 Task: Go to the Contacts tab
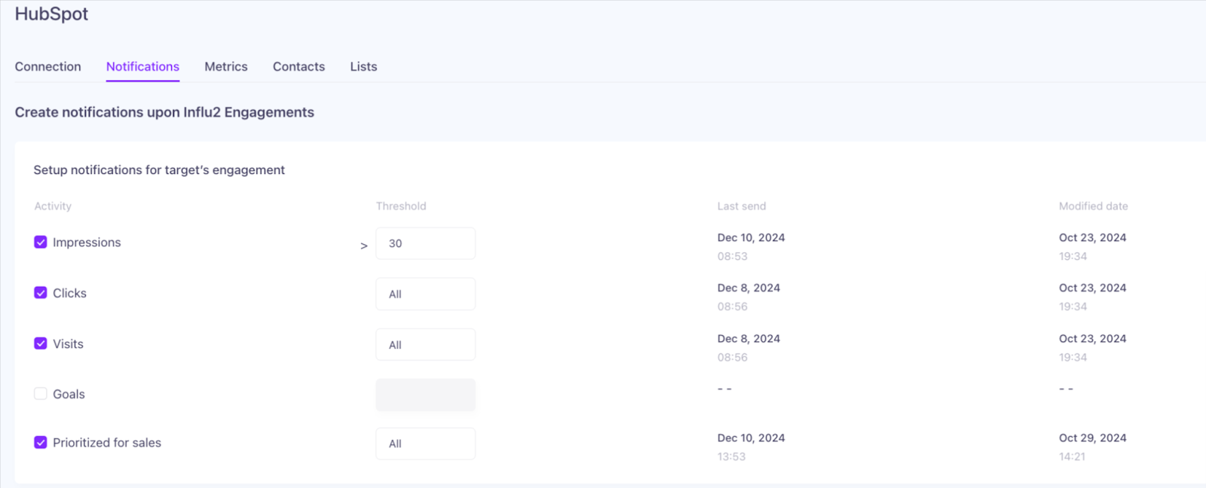click(298, 66)
